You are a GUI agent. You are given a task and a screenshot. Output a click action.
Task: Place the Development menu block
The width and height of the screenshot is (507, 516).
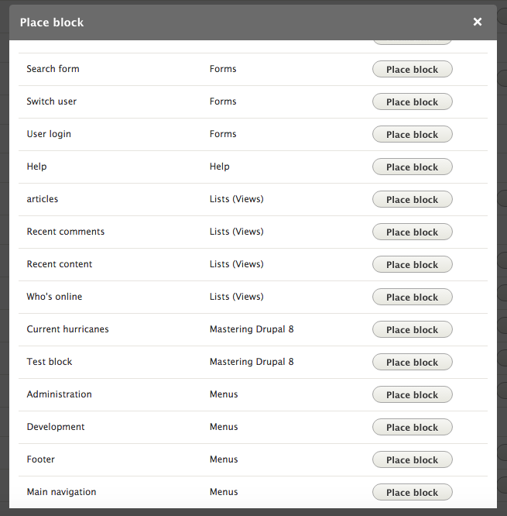412,428
